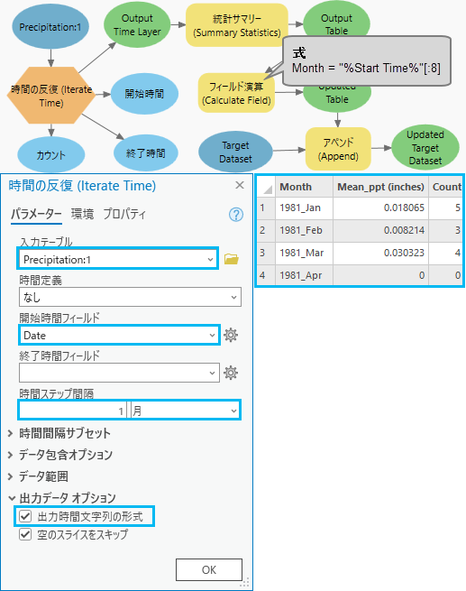
Task: Expand the データ包含オプション section
Action: [x=60, y=455]
